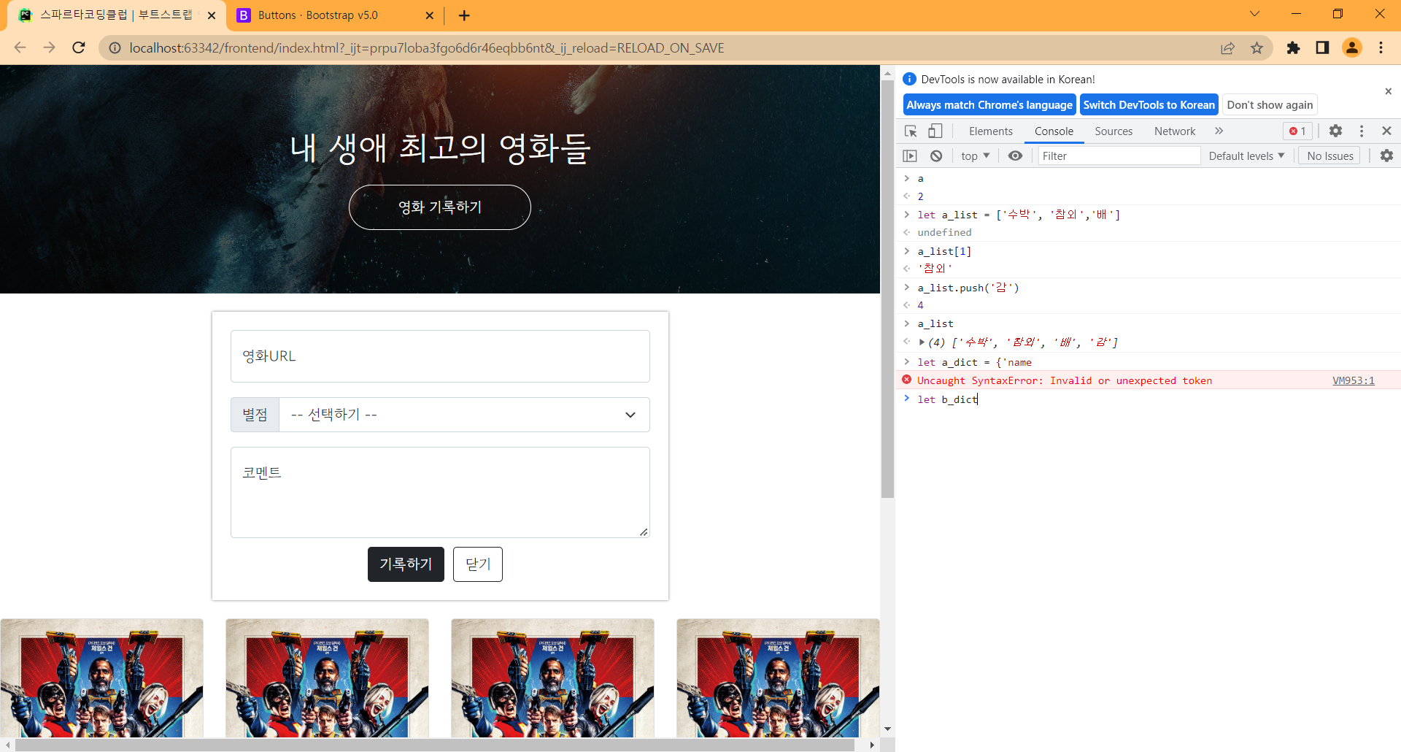Click the console Filter field
This screenshot has height=752, width=1401.
point(1119,156)
